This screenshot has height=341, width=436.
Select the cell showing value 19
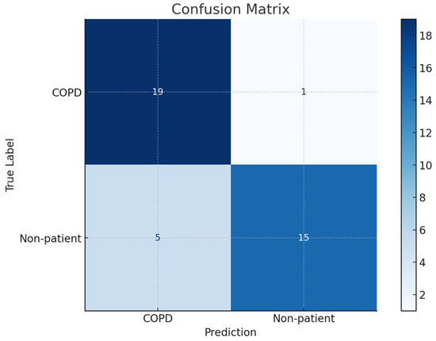tap(158, 91)
